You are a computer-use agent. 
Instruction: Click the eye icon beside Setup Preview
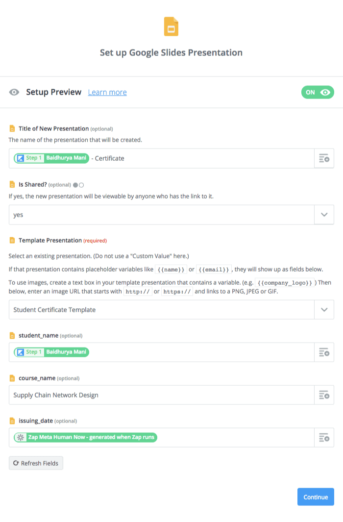tap(14, 92)
